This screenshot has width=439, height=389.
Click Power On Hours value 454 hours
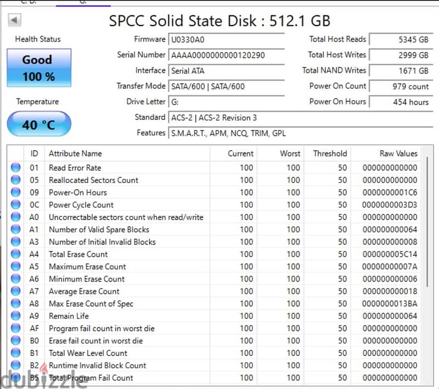click(401, 102)
